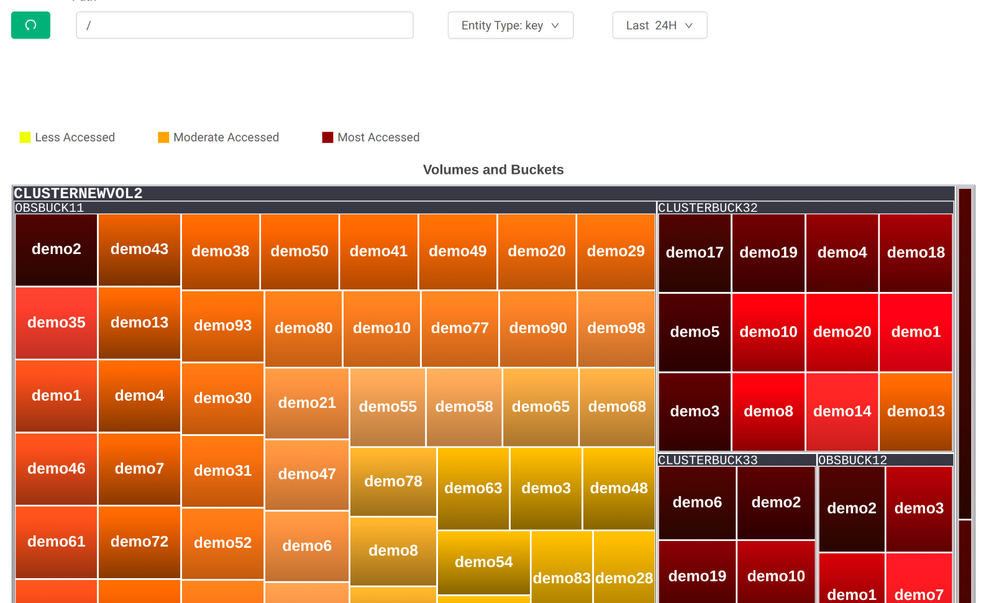
Task: Click the green refresh icon button
Action: [30, 25]
